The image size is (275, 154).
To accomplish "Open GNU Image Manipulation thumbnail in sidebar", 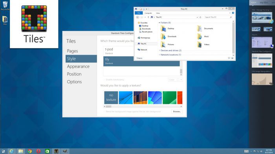I will coord(262,79).
